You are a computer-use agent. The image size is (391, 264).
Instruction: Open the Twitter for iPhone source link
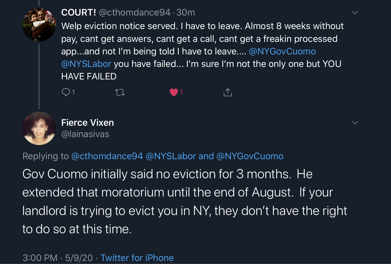(x=137, y=258)
